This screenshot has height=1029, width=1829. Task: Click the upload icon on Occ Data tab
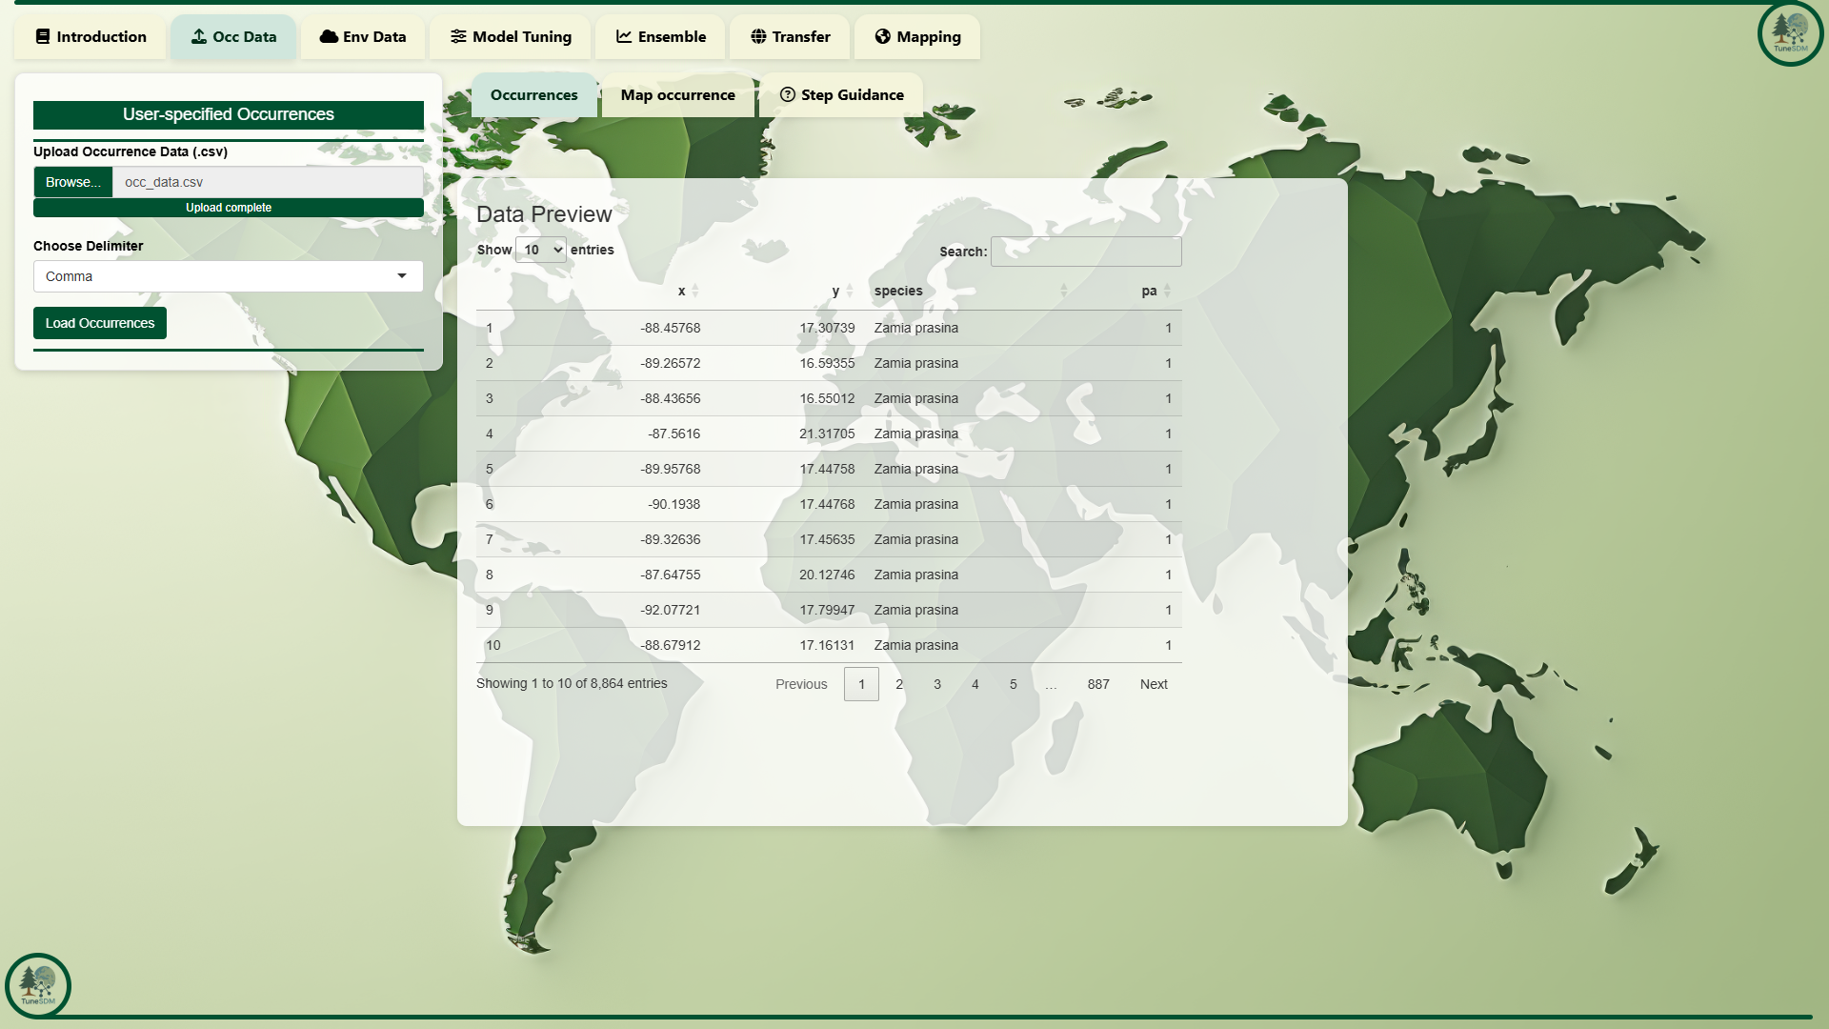click(199, 37)
